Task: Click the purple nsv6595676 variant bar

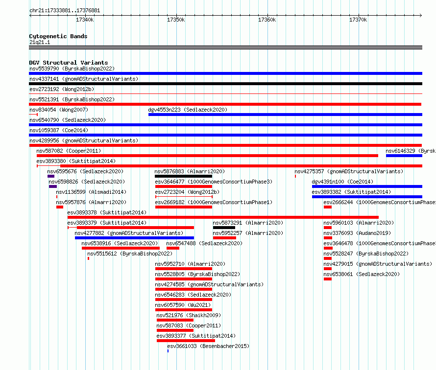Action: point(51,176)
